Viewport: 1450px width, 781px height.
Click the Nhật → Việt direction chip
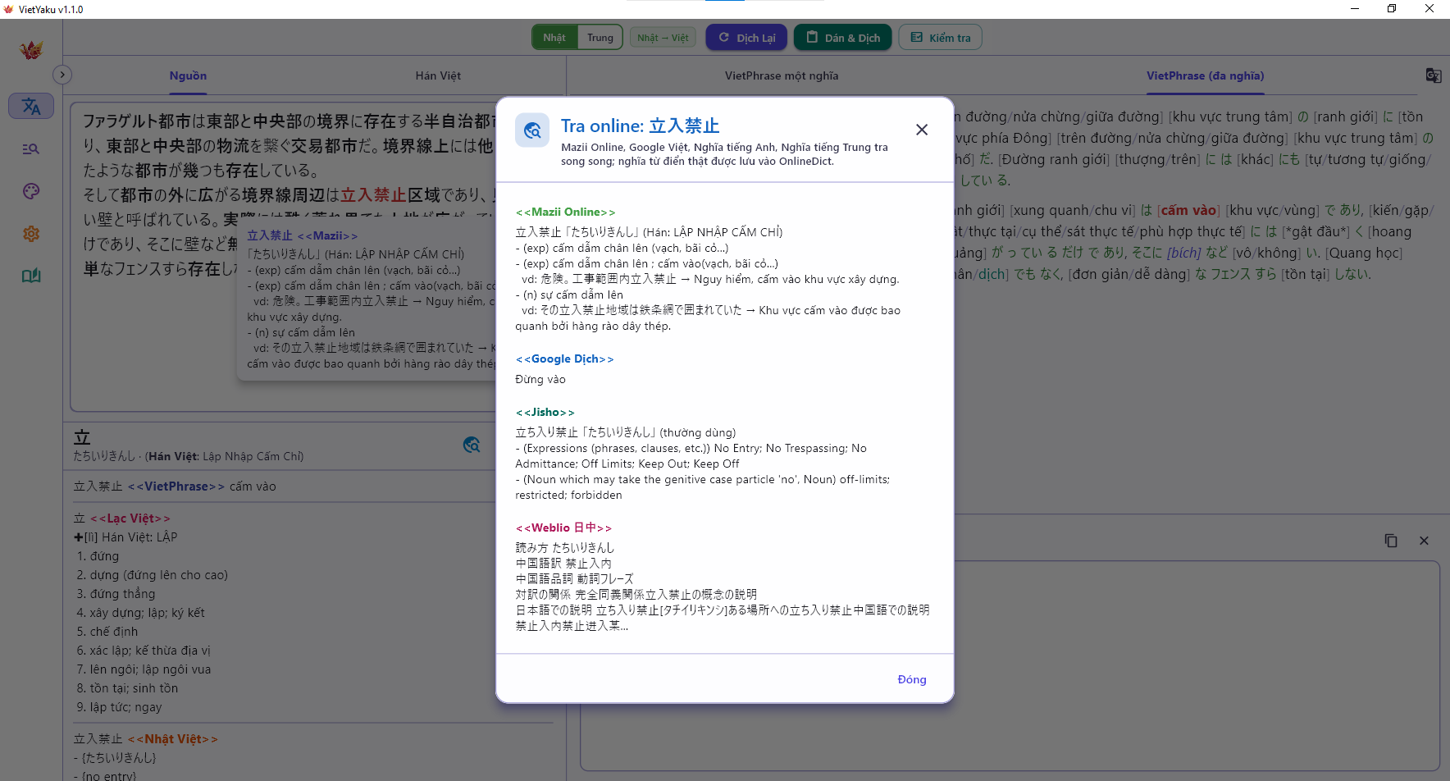click(x=663, y=38)
